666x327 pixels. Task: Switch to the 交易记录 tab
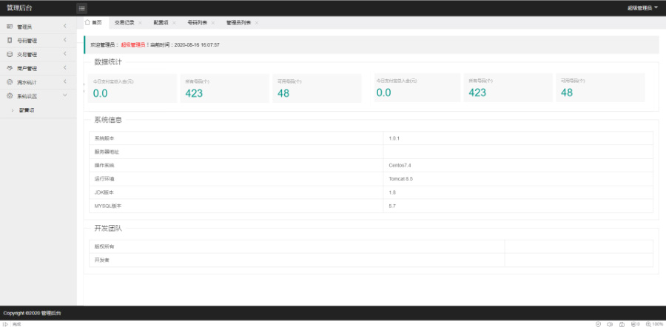tap(124, 23)
